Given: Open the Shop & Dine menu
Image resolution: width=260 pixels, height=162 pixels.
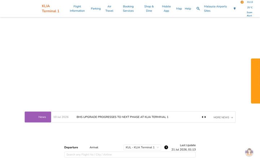Looking at the screenshot, I should click(149, 9).
